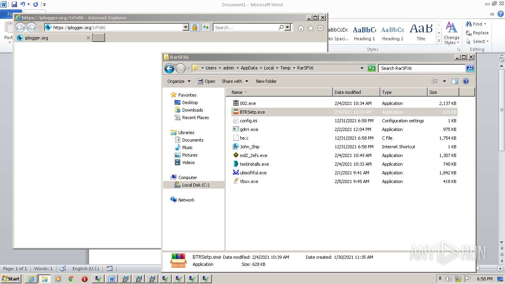
Task: Open Desktop under Favorites
Action: coord(190,103)
